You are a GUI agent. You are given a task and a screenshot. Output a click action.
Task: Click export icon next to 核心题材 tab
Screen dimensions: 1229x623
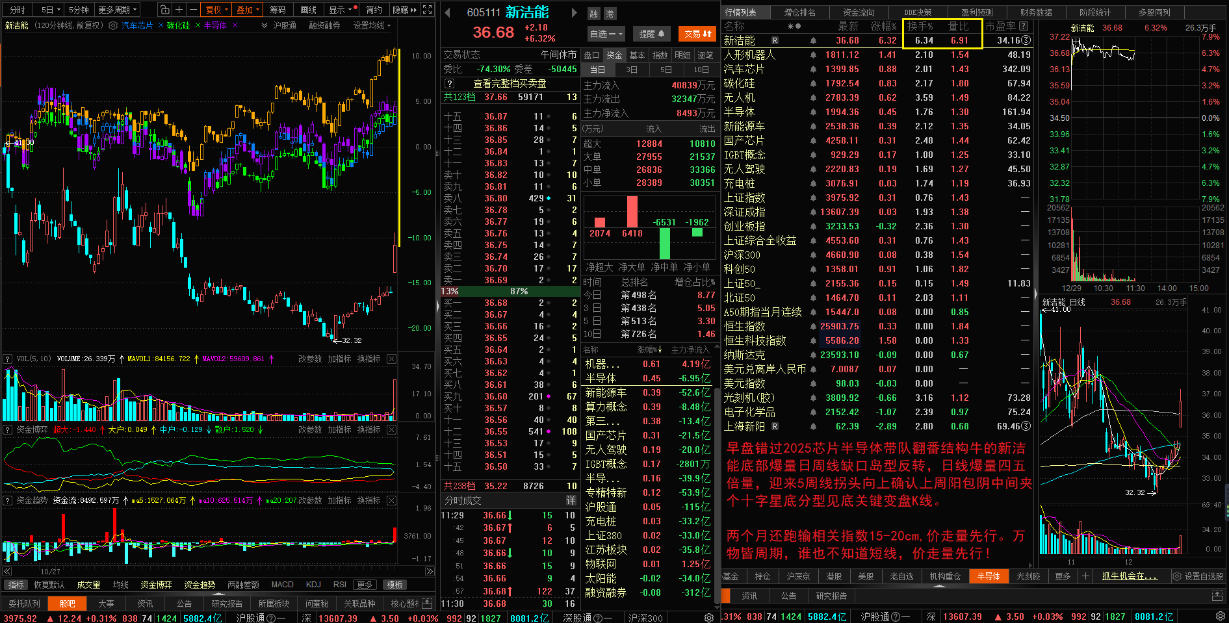pyautogui.click(x=427, y=604)
